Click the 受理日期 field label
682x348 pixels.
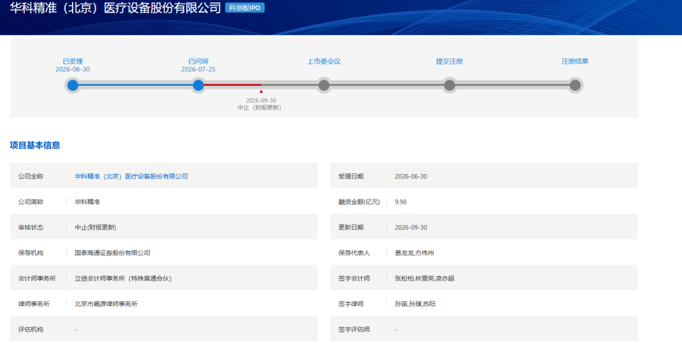tap(351, 177)
